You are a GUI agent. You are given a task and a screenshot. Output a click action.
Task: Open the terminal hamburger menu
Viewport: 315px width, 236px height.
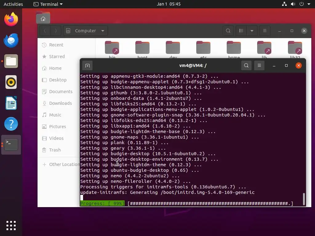coord(259,66)
